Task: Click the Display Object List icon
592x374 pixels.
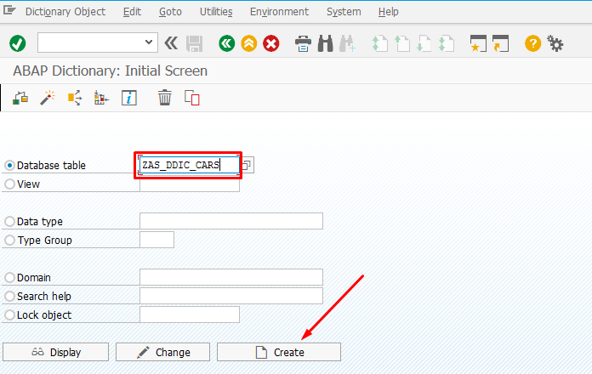Action: click(101, 98)
